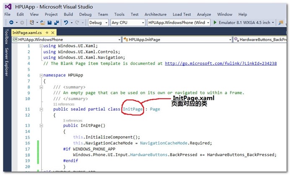This screenshot has width=290, height=175.
Task: Follow the go.microsoft.com fwlink hyperlink in comment
Action: click(221, 63)
